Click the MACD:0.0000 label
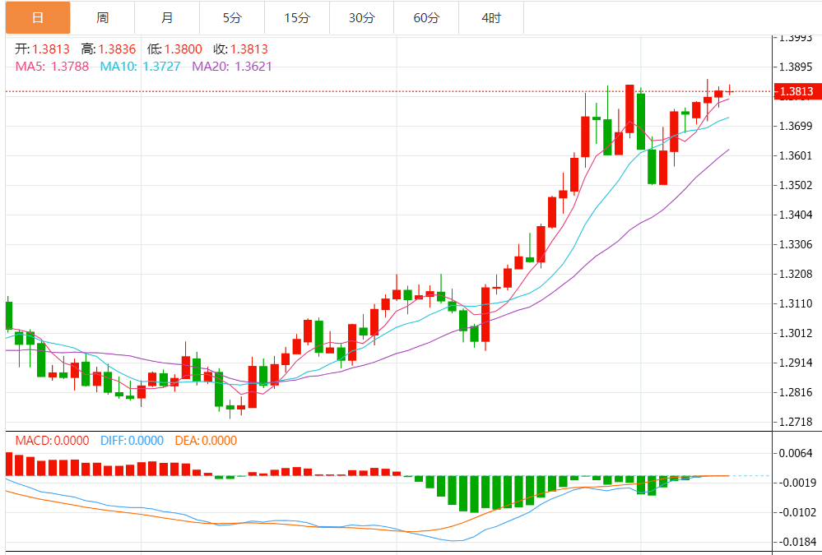This screenshot has width=822, height=555. click(52, 441)
